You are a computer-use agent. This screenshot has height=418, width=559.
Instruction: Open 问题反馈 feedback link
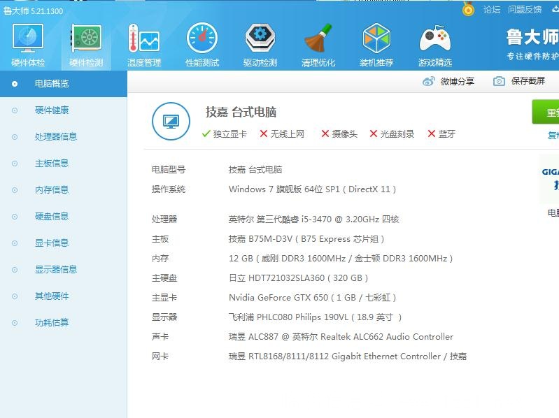525,10
